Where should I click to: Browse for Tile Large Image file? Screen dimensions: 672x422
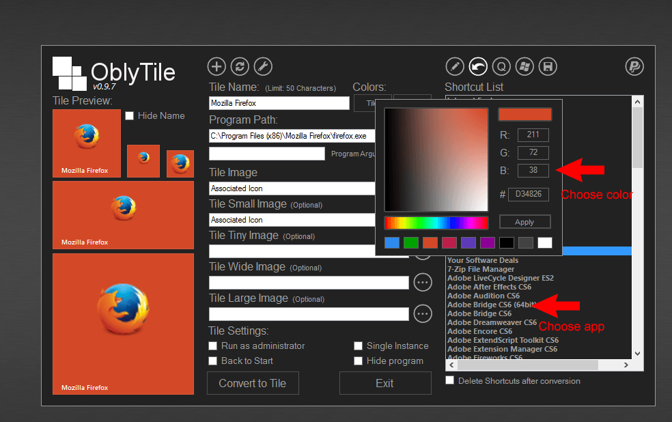pos(423,314)
